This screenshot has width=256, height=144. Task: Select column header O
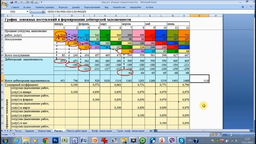click(x=199, y=16)
